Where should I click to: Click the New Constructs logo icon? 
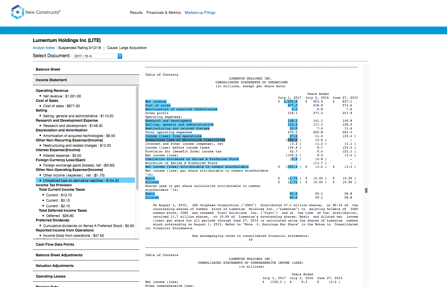[x=17, y=12]
